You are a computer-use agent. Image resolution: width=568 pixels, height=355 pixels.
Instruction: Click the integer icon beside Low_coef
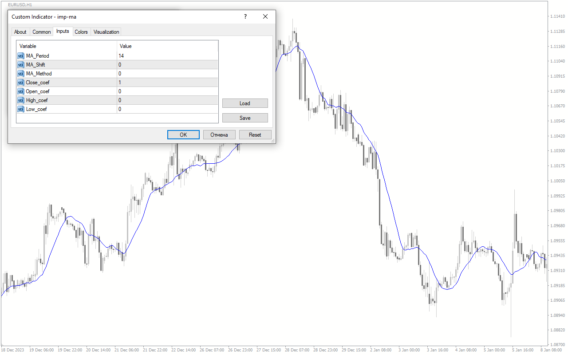click(x=21, y=109)
